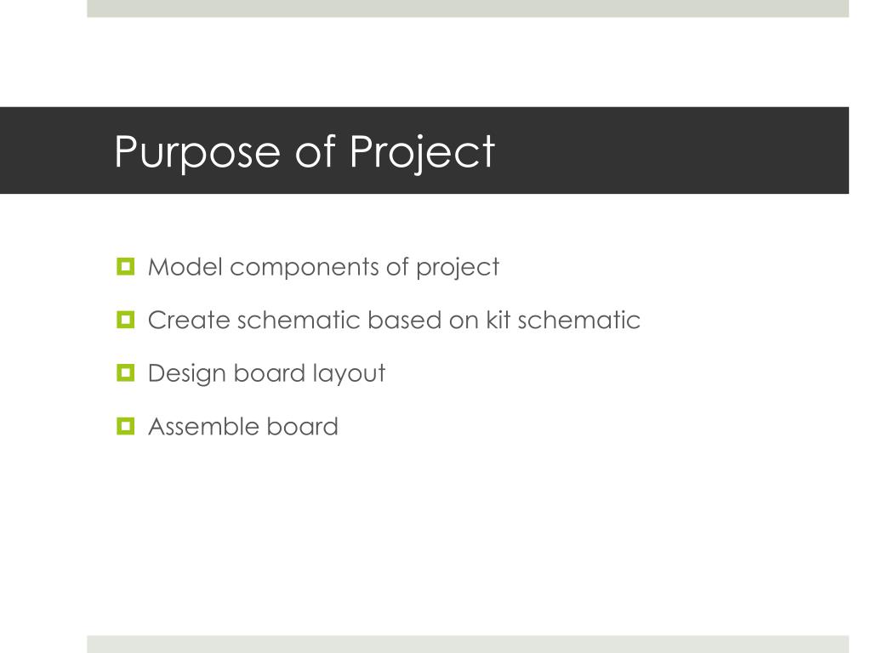This screenshot has height=653, width=871.
Task: Click the dark title banner background
Action: [x=667, y=150]
